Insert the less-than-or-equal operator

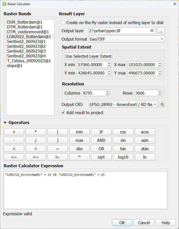14,157
